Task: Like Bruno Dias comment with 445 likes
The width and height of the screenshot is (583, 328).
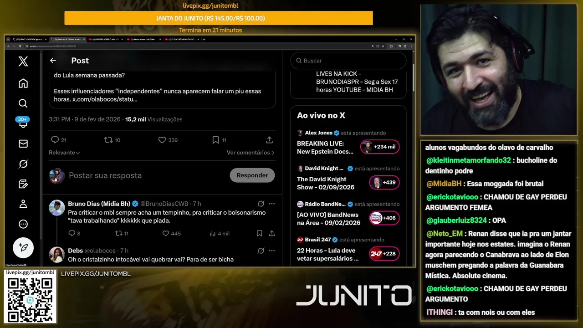Action: (x=172, y=233)
